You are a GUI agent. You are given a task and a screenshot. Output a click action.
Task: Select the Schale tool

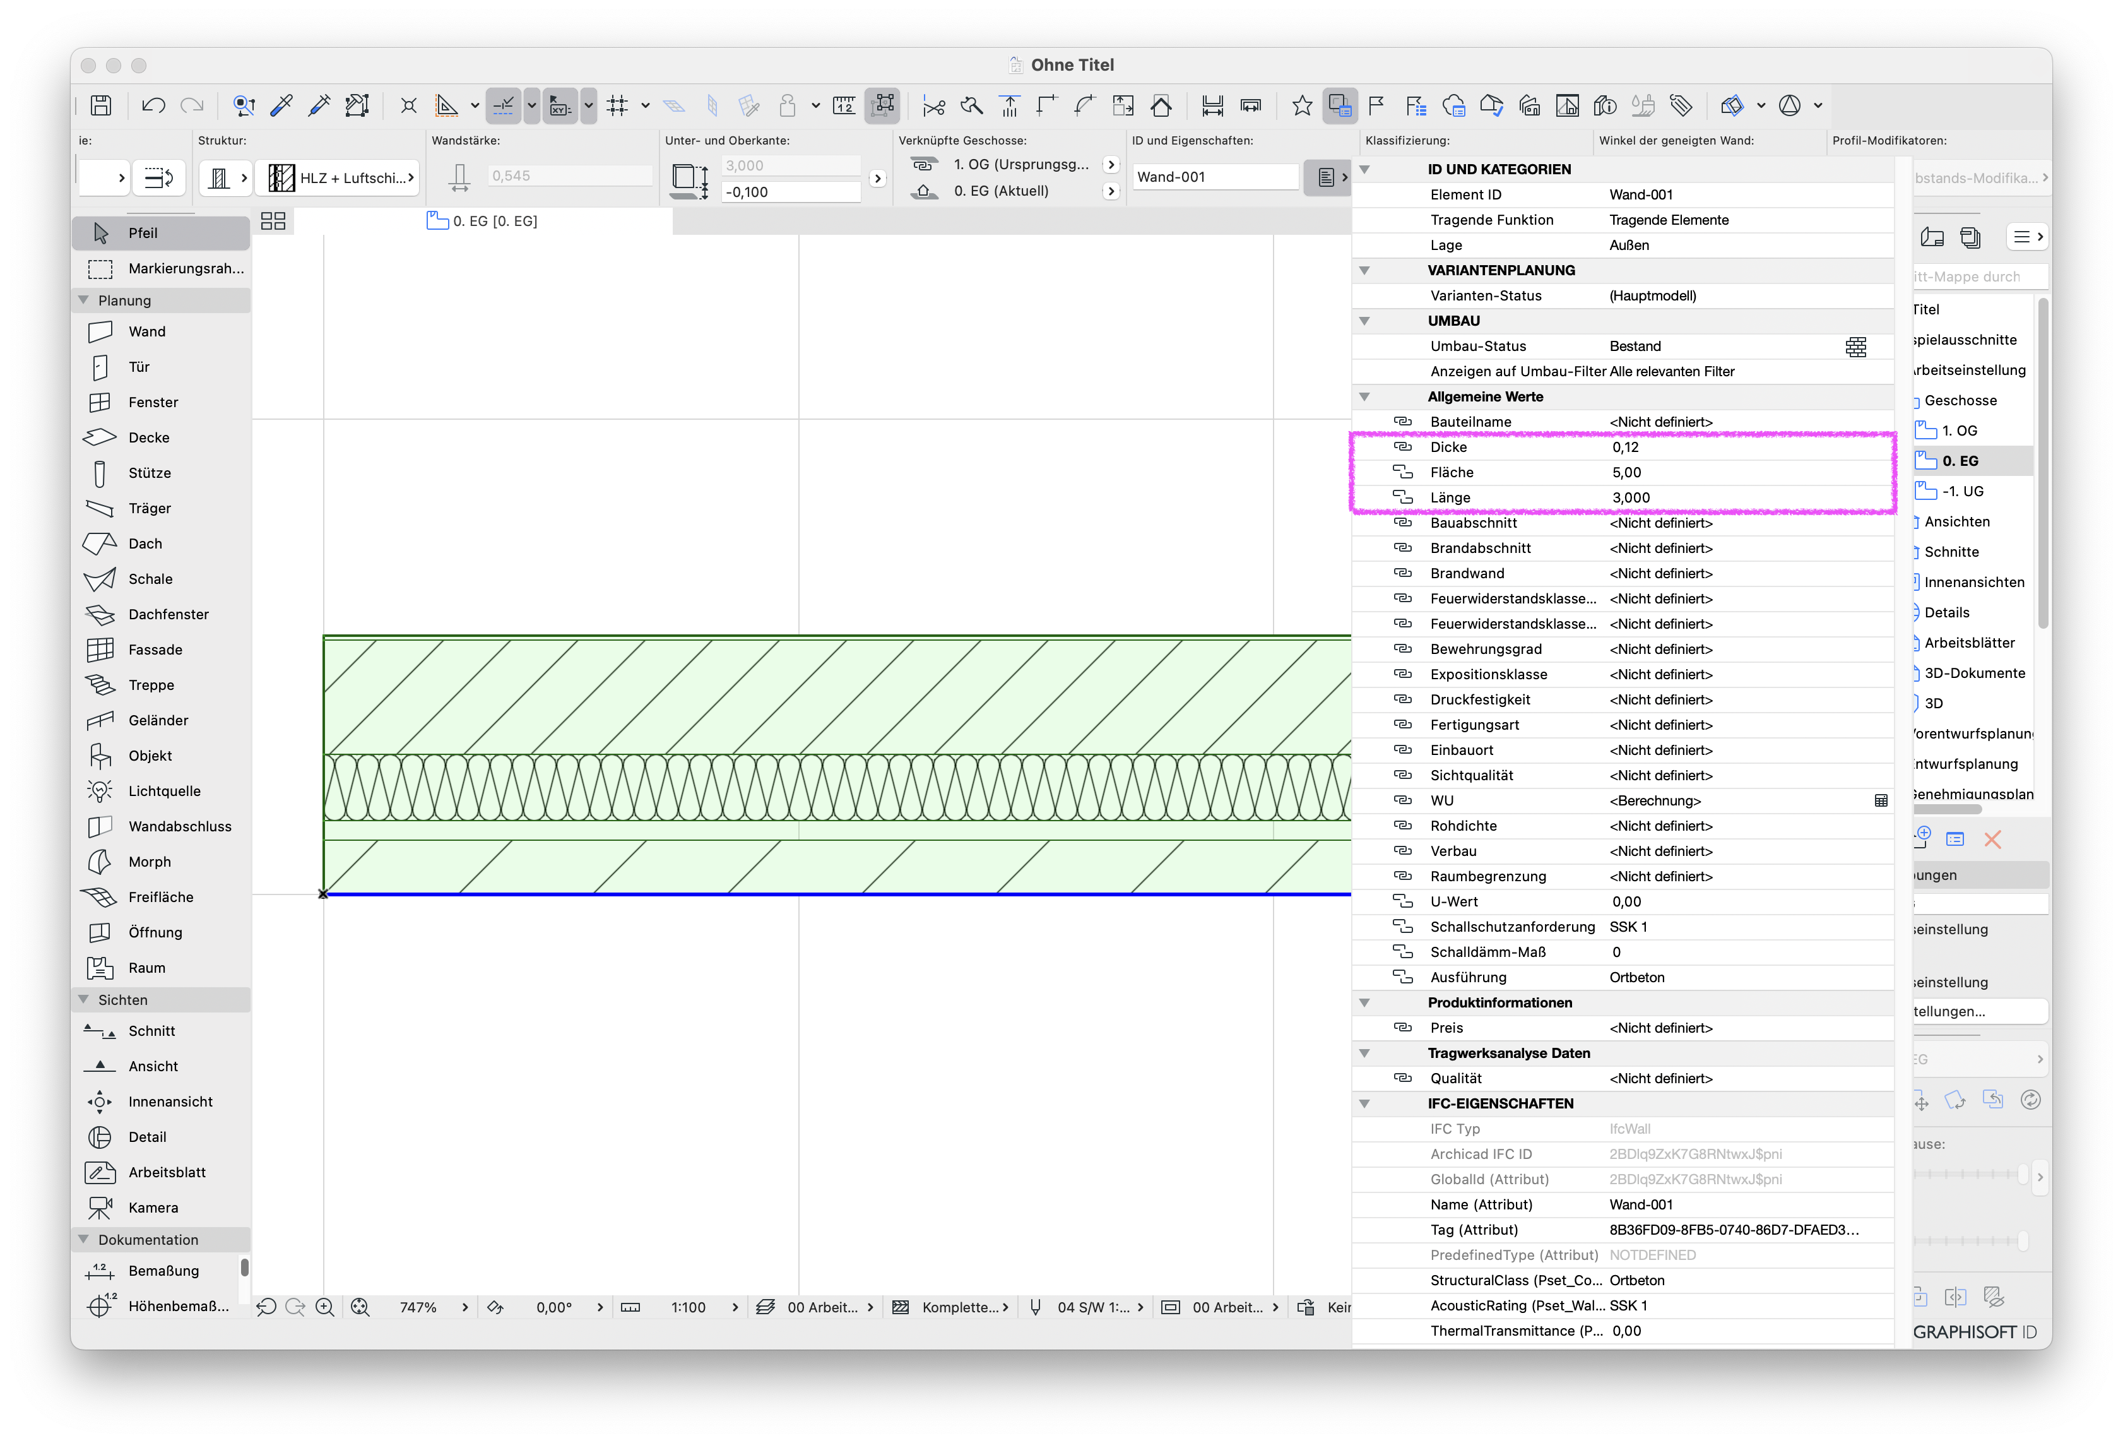pos(161,579)
